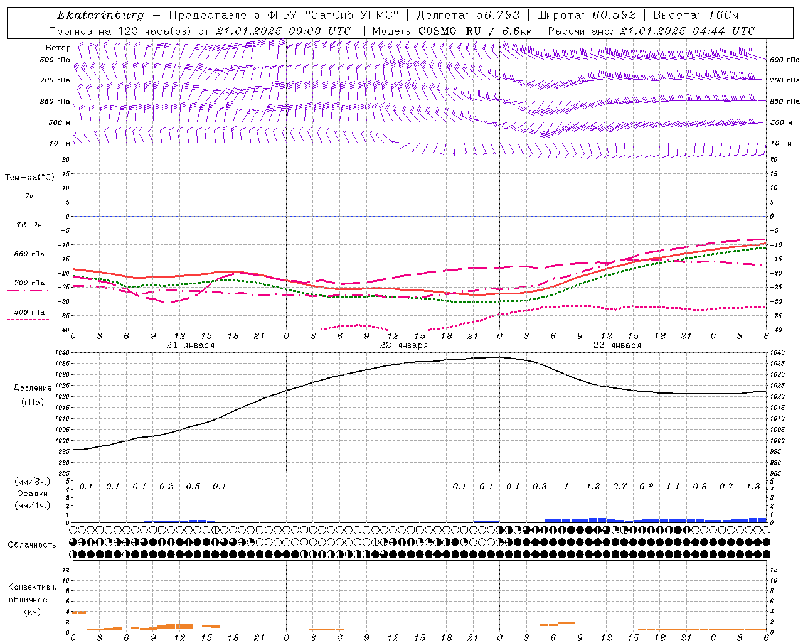
Task: Click the 0.8 precipitation value
Action: [646, 486]
